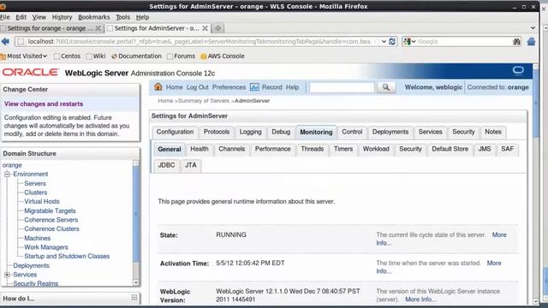Image resolution: width=548 pixels, height=308 pixels.
Task: Click the Log Out link
Action: tap(197, 87)
